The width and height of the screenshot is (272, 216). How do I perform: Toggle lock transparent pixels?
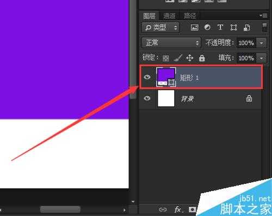[x=166, y=58]
